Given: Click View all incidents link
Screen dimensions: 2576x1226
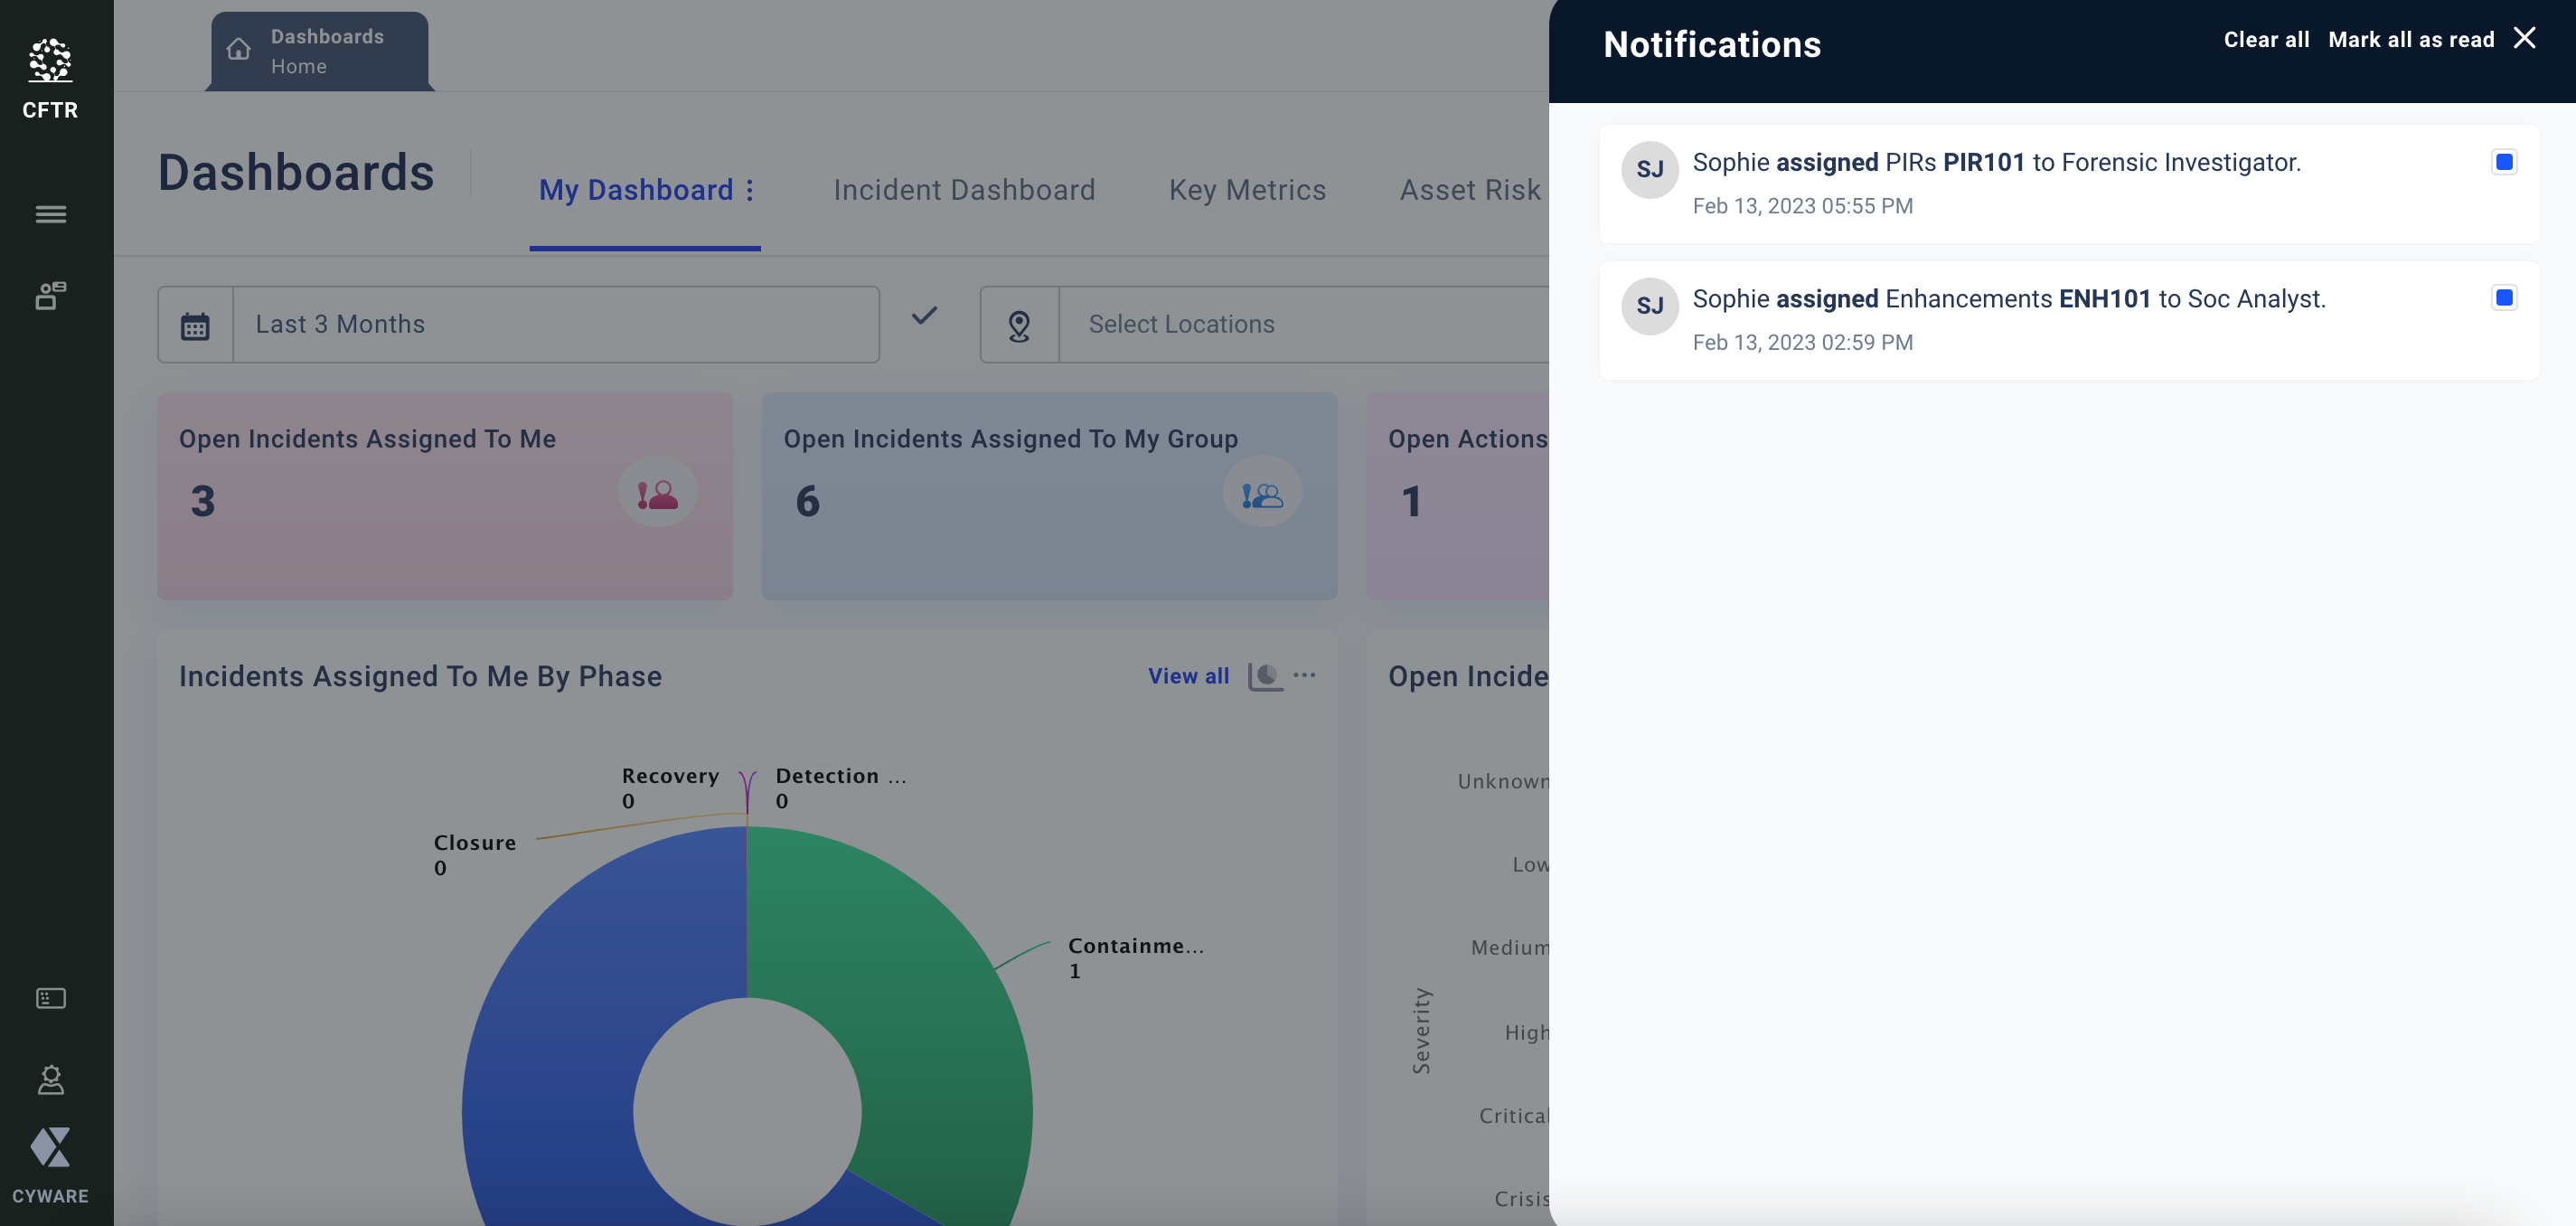Looking at the screenshot, I should 1189,672.
